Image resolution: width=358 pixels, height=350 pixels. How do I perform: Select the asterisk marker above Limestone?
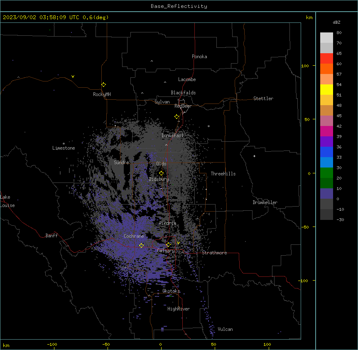64,144
